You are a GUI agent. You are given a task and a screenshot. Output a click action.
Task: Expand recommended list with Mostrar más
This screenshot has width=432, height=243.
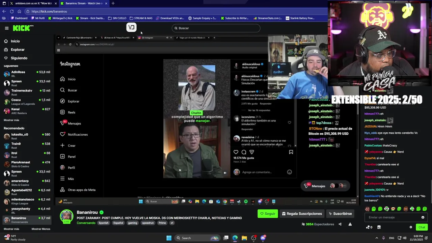click(x=11, y=229)
